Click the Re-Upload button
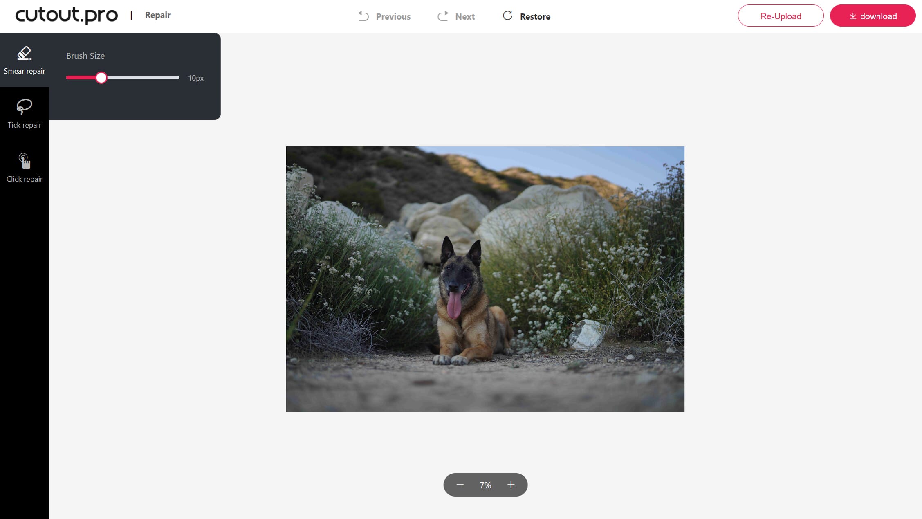Image resolution: width=922 pixels, height=519 pixels. click(x=781, y=16)
